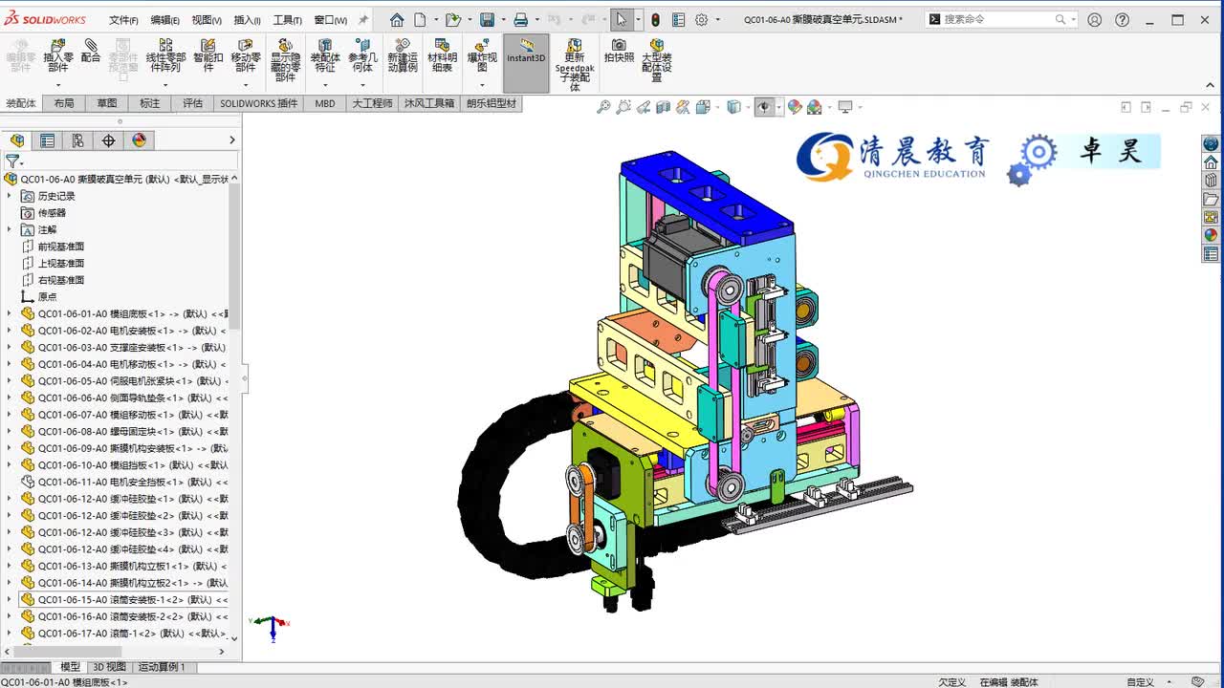Select the 前视基准面 plane in tree
Image resolution: width=1224 pixels, height=688 pixels.
tap(61, 247)
